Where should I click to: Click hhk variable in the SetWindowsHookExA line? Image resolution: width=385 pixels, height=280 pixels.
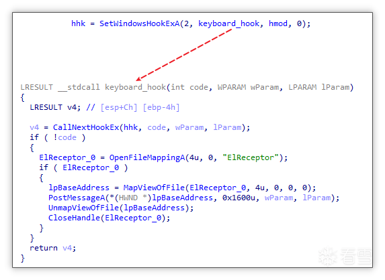pos(78,23)
